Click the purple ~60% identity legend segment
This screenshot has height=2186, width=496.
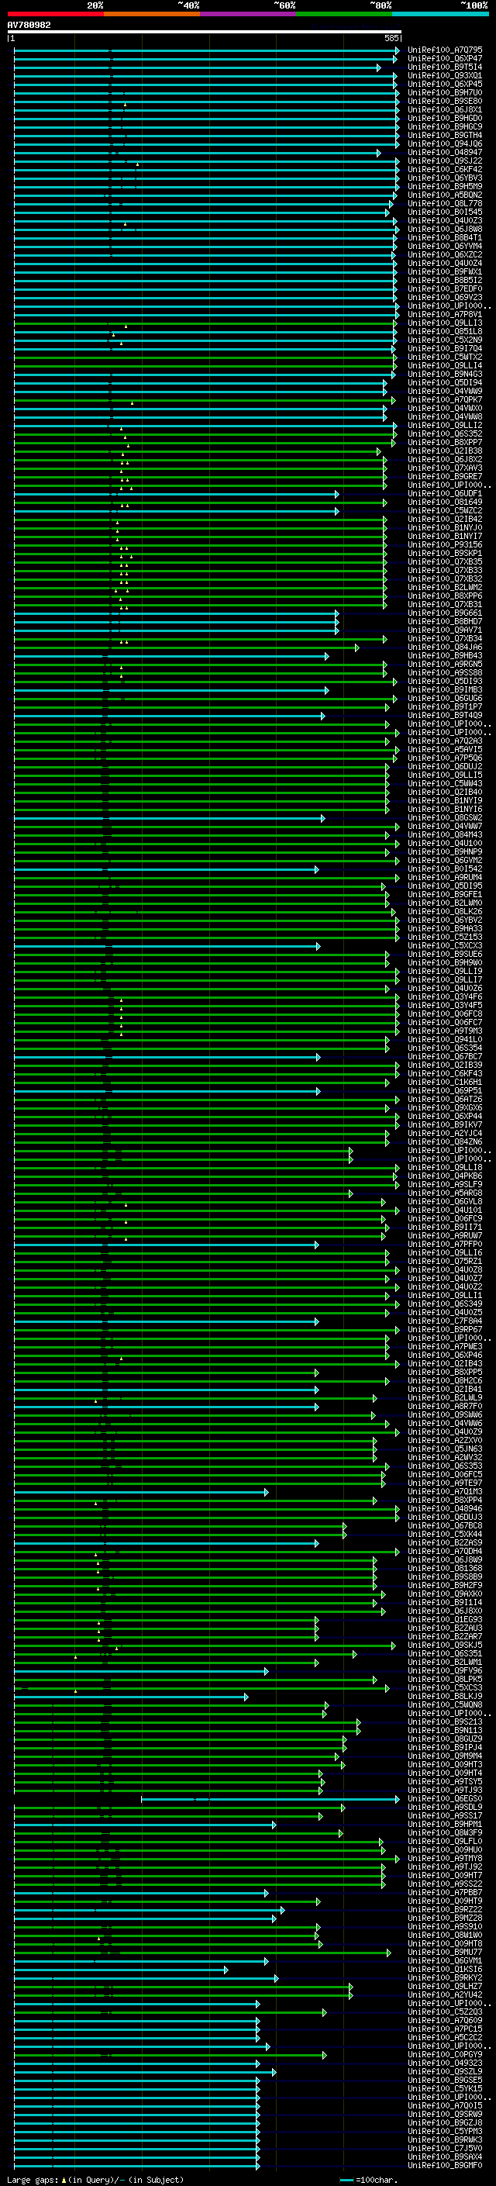(x=247, y=14)
